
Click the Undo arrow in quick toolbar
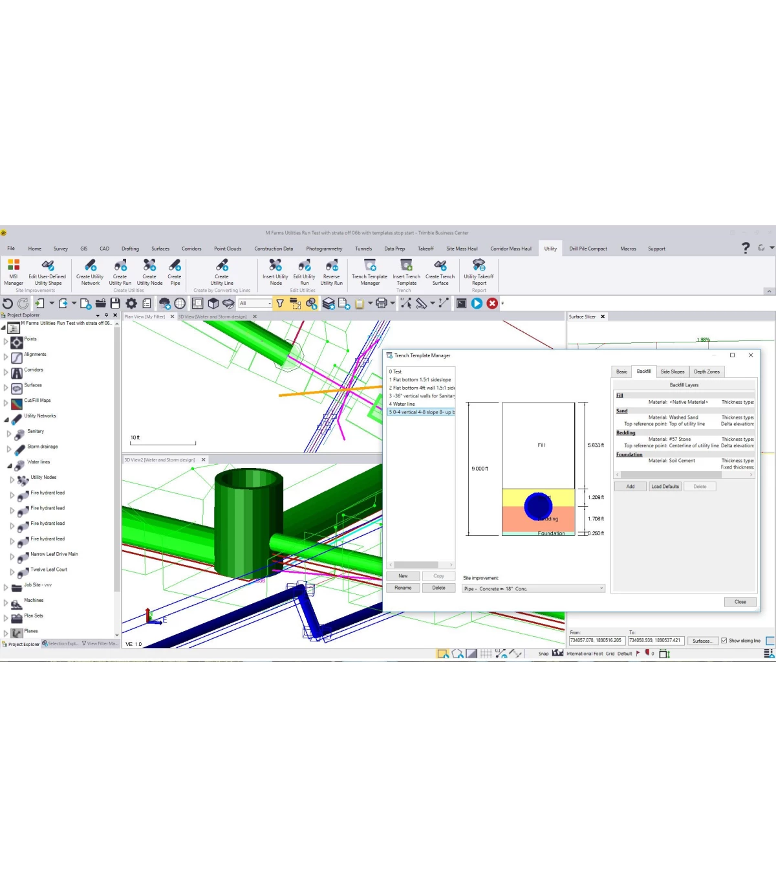click(8, 303)
